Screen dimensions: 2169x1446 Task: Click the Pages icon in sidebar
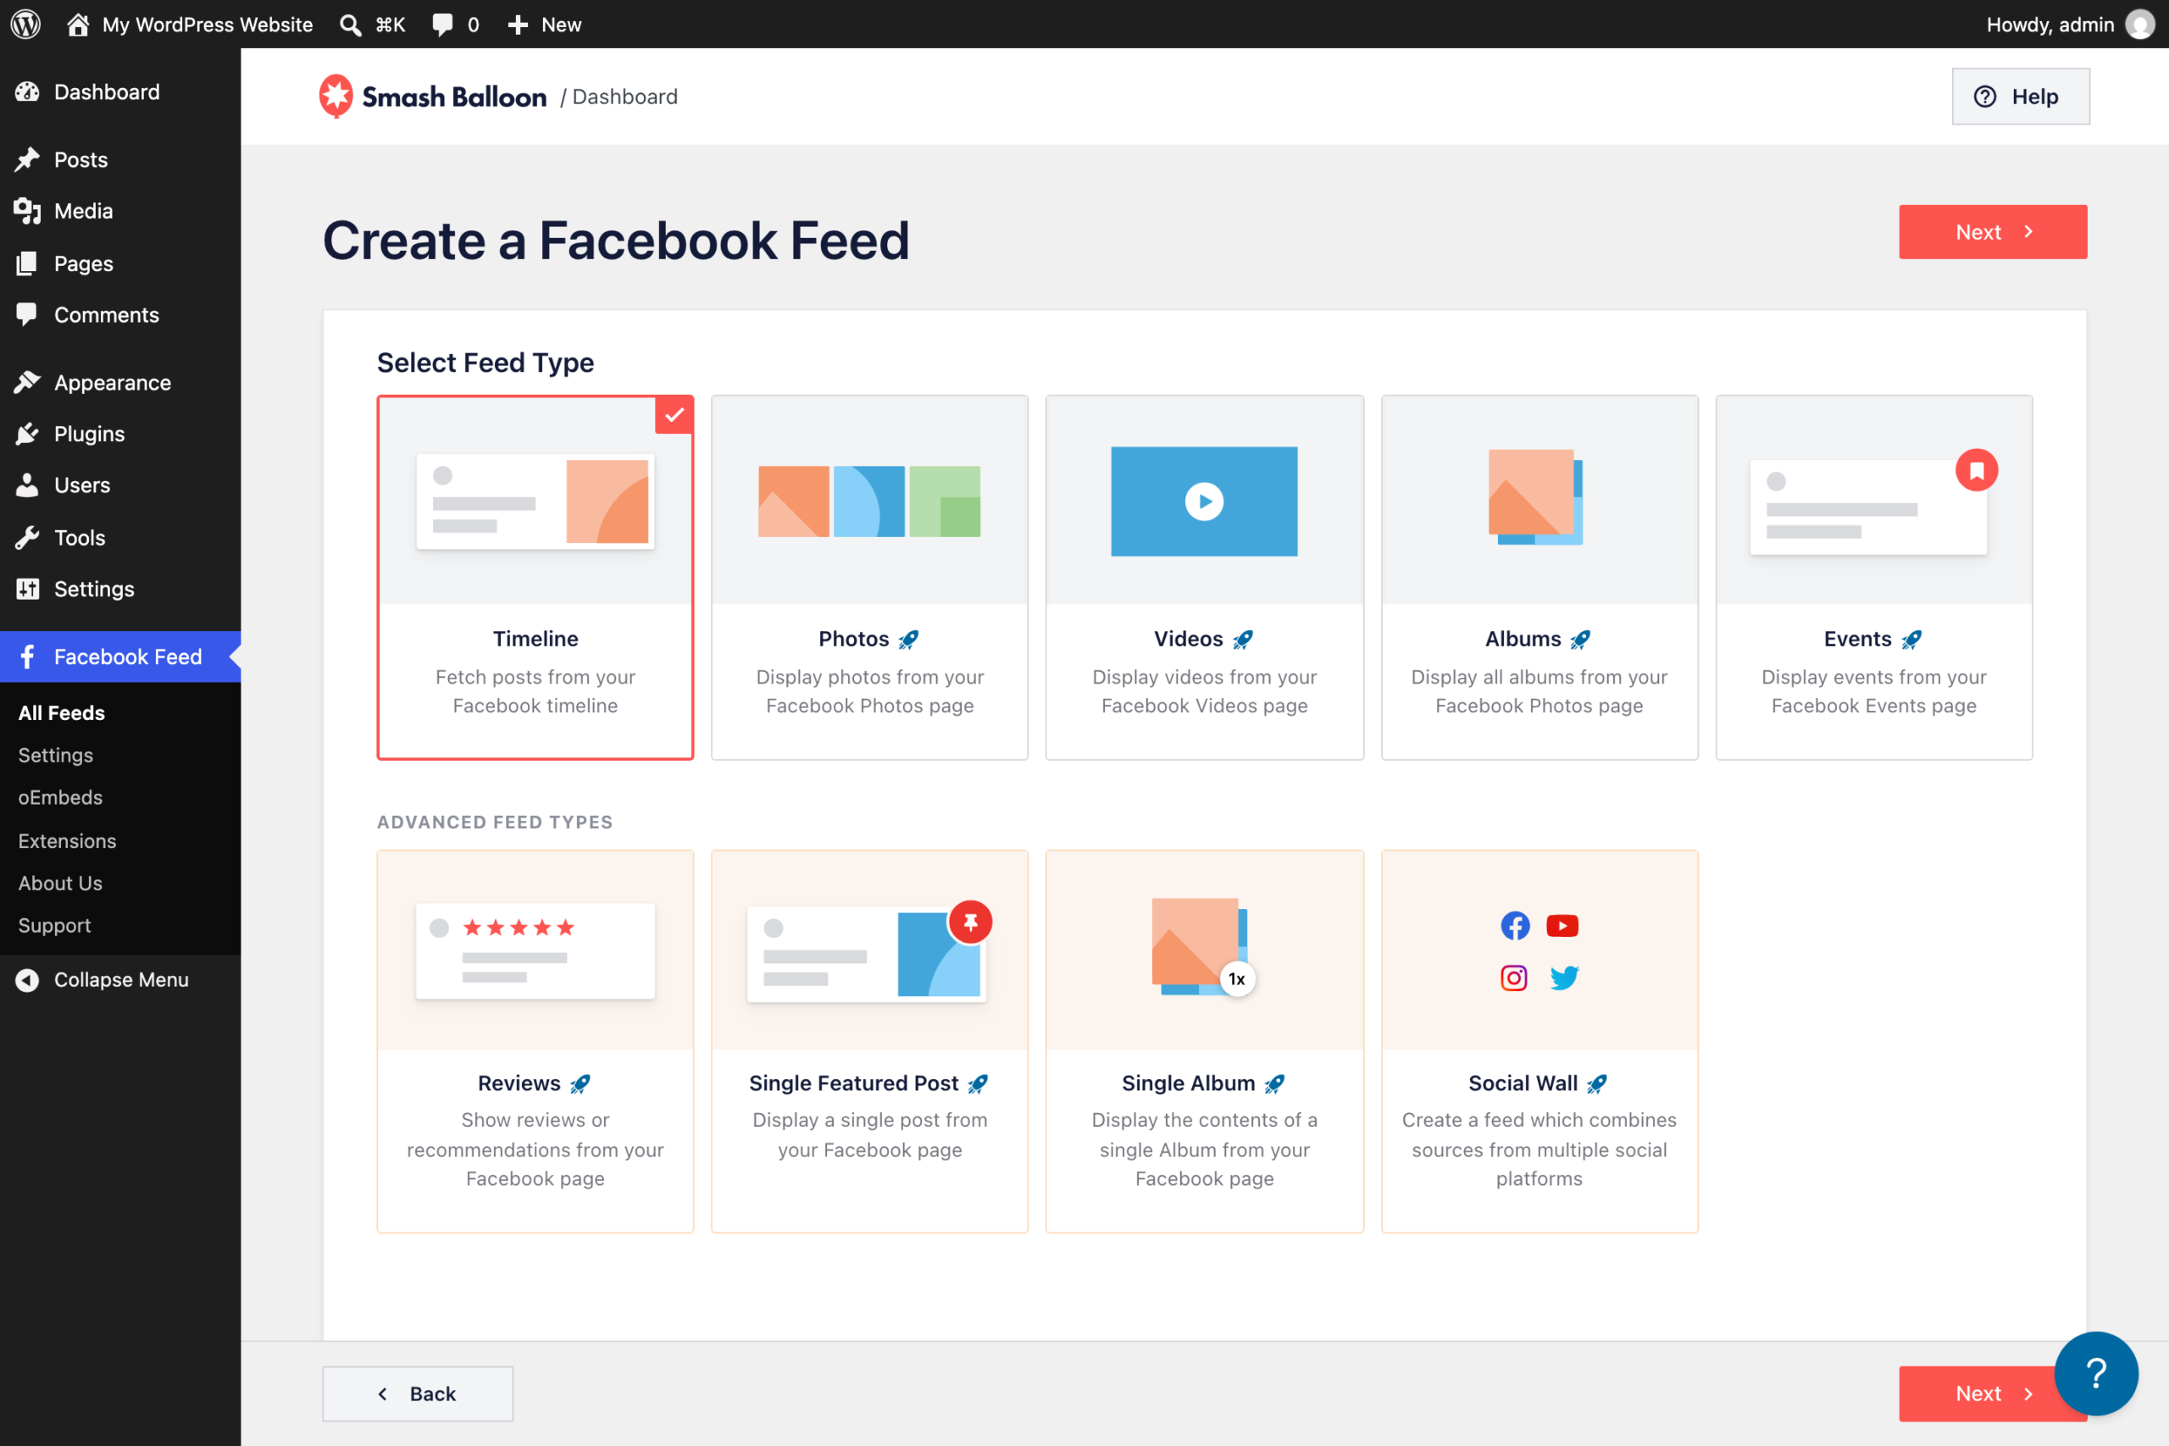[27, 263]
